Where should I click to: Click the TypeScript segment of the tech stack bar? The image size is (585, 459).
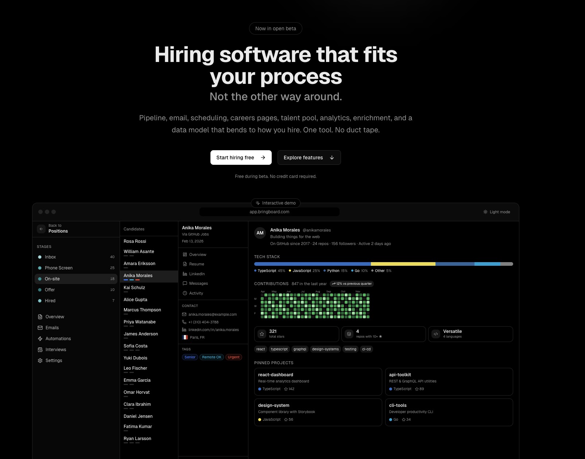click(x=312, y=264)
